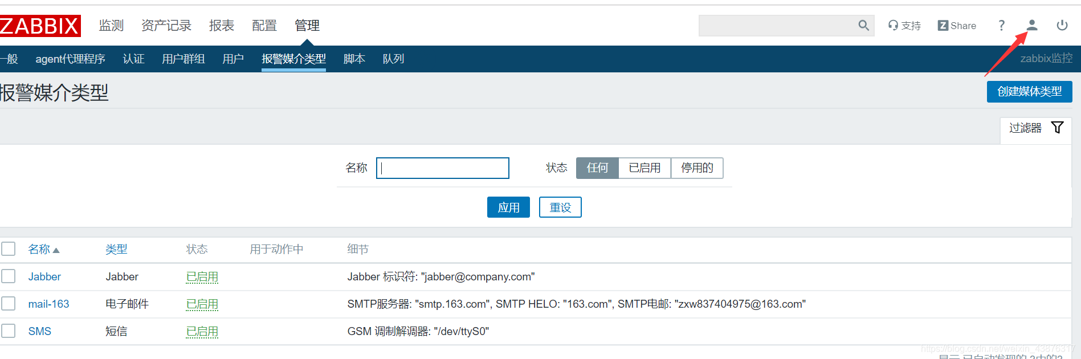Click the 短信 type cell
This screenshot has width=1081, height=359.
[x=116, y=331]
